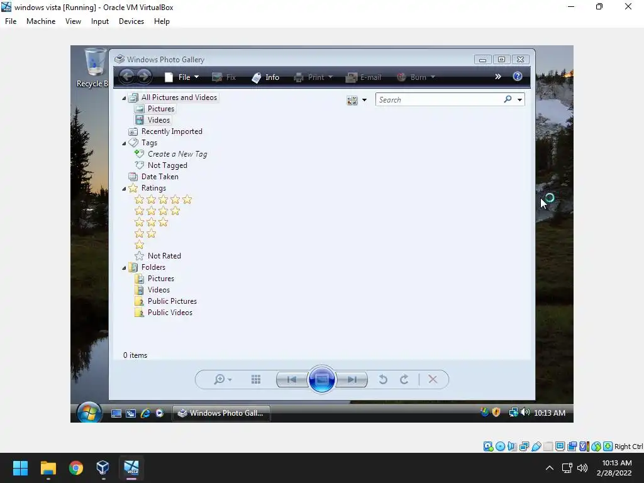The width and height of the screenshot is (644, 483).
Task: Filter by two-star rating
Action: pyautogui.click(x=145, y=234)
